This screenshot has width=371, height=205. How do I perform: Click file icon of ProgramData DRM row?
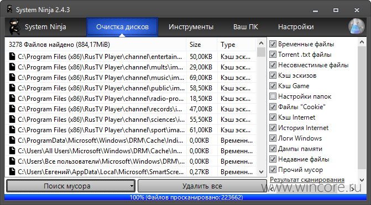[12, 141]
